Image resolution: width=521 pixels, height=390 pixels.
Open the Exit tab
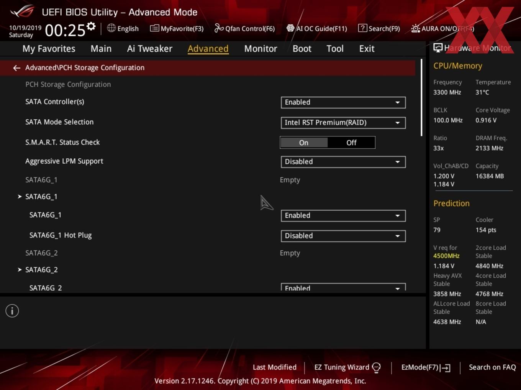point(367,49)
